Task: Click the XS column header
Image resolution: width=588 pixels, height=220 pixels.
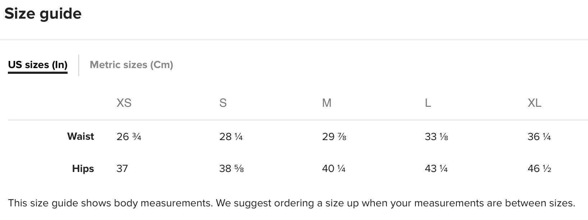Action: pos(124,103)
